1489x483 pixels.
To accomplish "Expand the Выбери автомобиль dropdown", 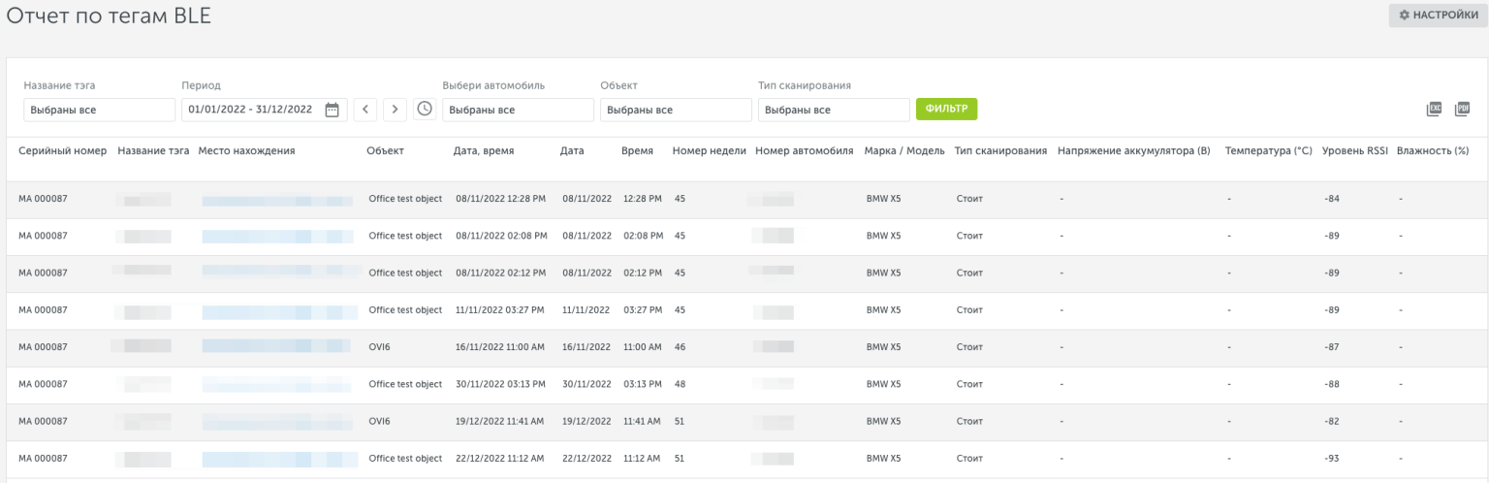I will coord(518,110).
